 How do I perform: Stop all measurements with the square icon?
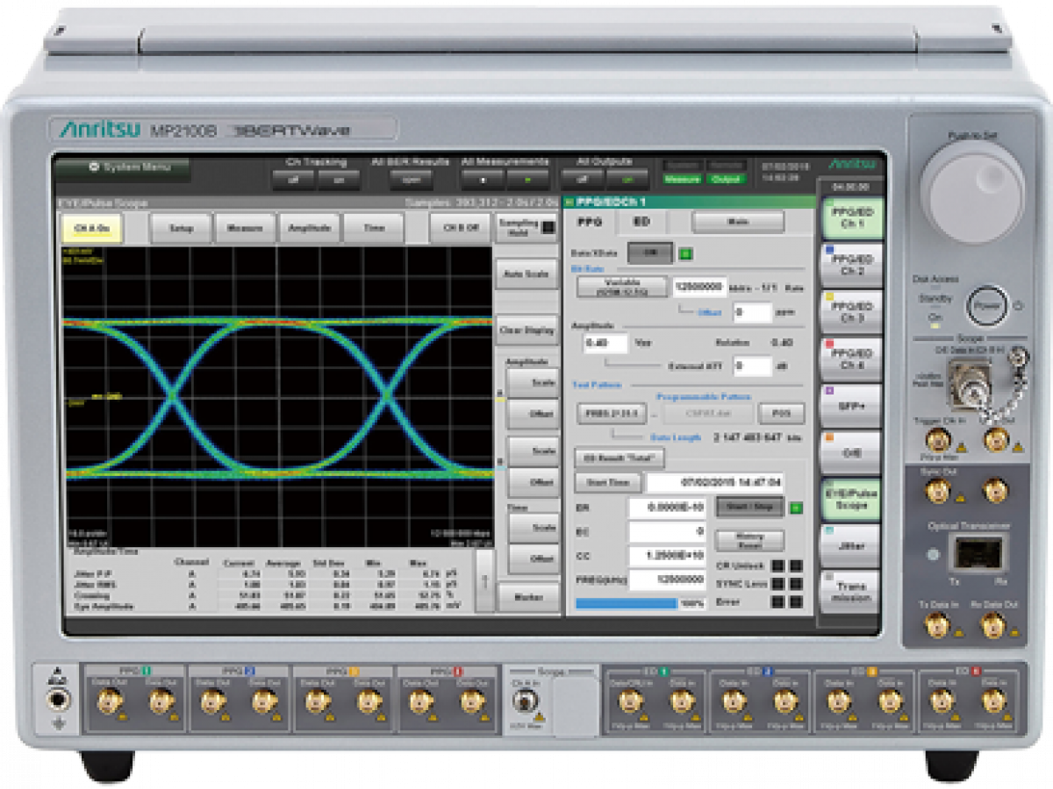pyautogui.click(x=482, y=179)
